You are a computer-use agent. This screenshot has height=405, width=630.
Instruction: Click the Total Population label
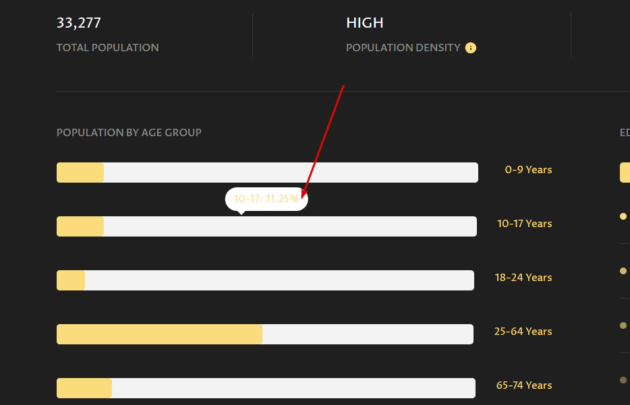pyautogui.click(x=108, y=47)
